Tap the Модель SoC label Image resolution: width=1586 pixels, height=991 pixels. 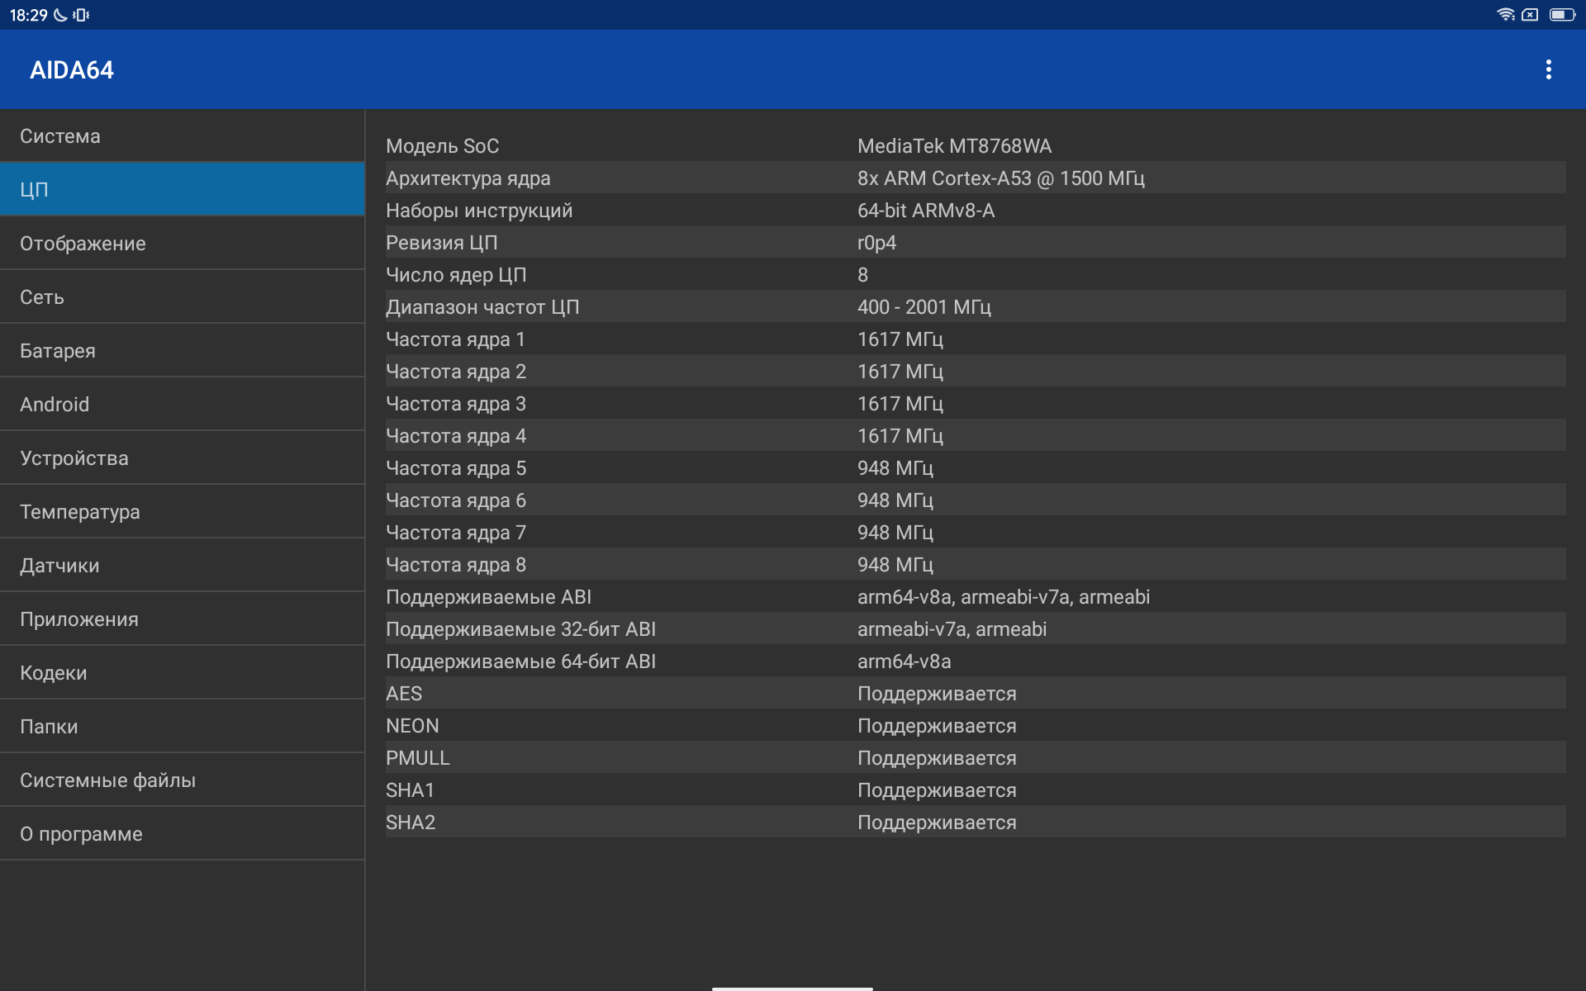(442, 146)
